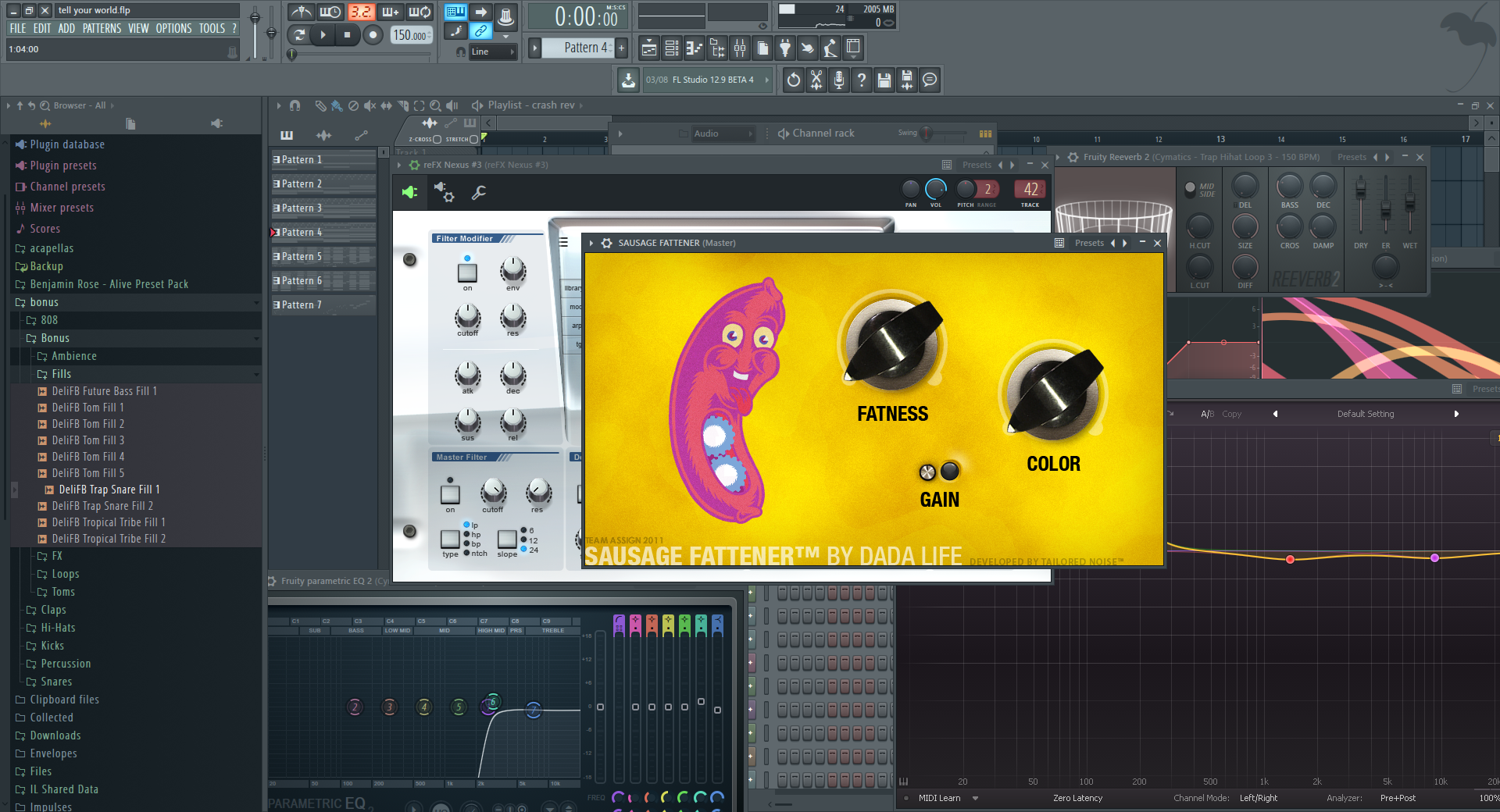This screenshot has width=1500, height=812.
Task: Select Pattern 6 in the picker
Action: click(323, 281)
